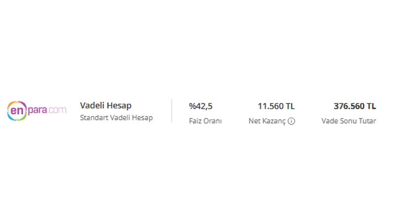Click the Standart Vadeli Hesap subtitle
The height and width of the screenshot is (223, 397).
116,118
